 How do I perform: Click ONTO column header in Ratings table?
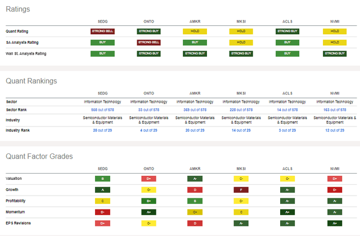pos(148,21)
